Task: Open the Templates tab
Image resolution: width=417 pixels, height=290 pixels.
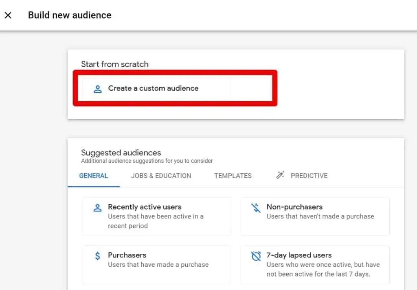Action: click(x=233, y=176)
